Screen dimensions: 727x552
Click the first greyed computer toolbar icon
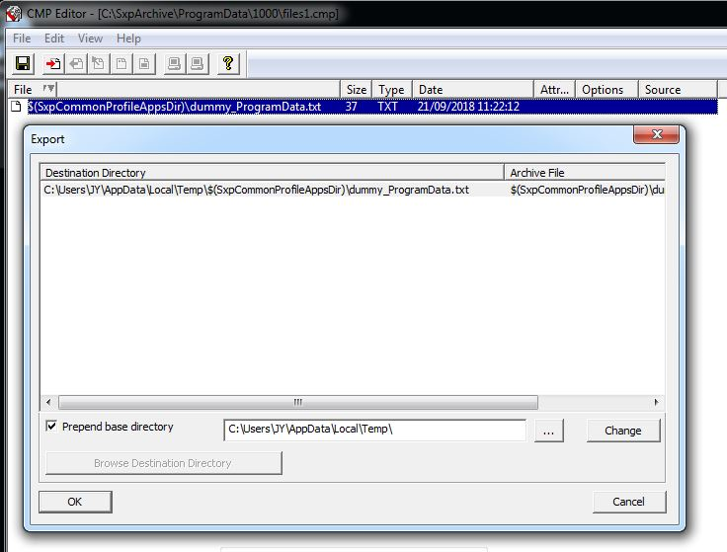tap(174, 63)
